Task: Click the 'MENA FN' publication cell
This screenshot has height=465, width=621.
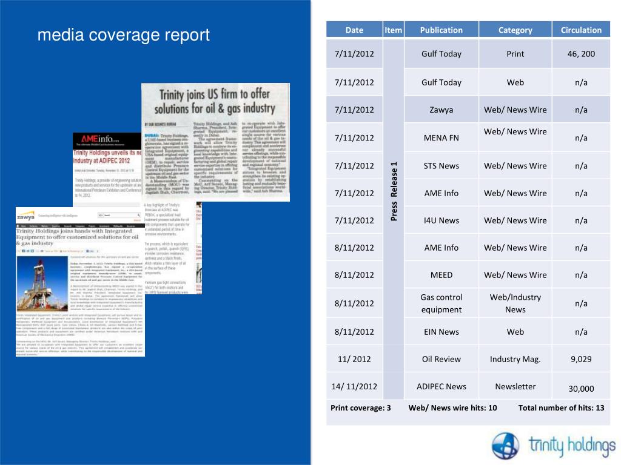Action: [x=441, y=137]
